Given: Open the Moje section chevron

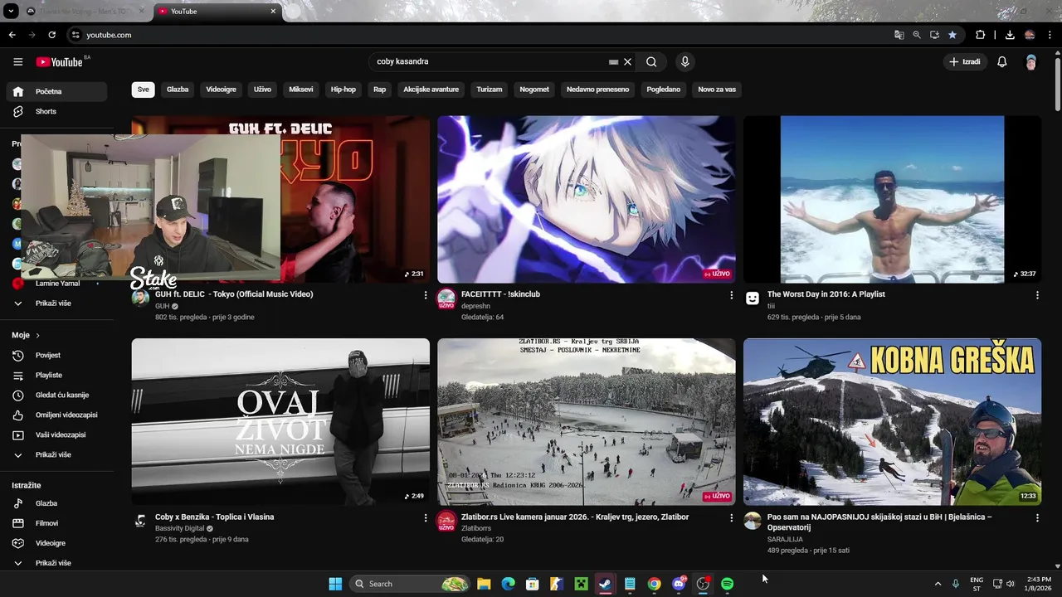Looking at the screenshot, I should [x=37, y=335].
